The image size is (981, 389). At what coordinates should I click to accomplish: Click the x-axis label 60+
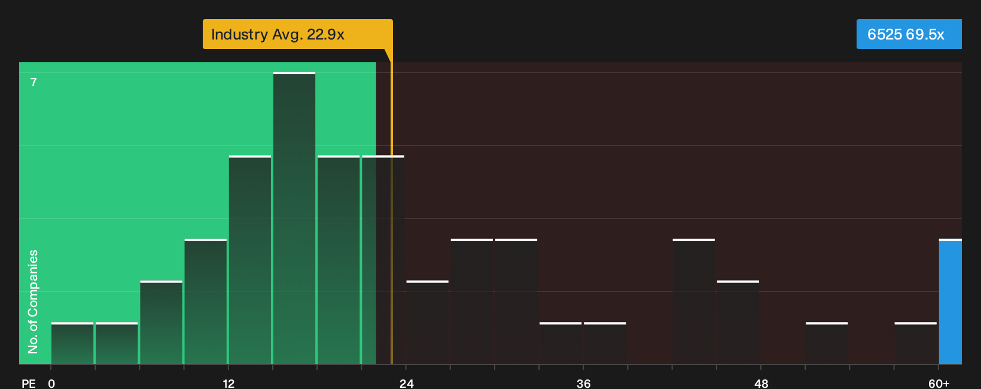pos(939,383)
